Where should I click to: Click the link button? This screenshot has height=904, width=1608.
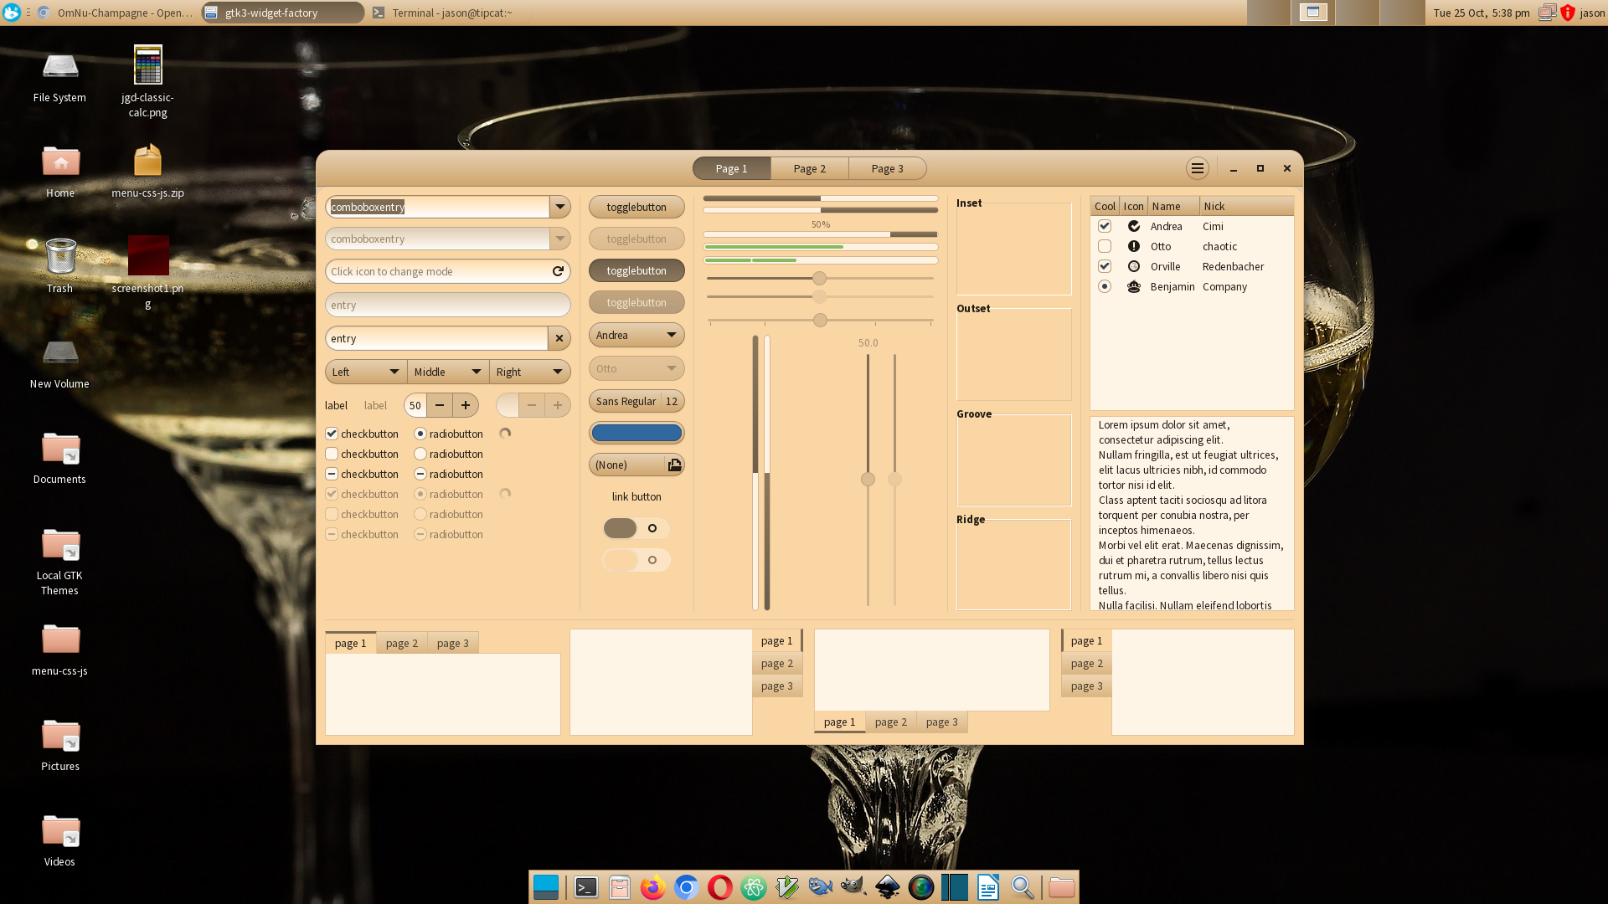(636, 496)
